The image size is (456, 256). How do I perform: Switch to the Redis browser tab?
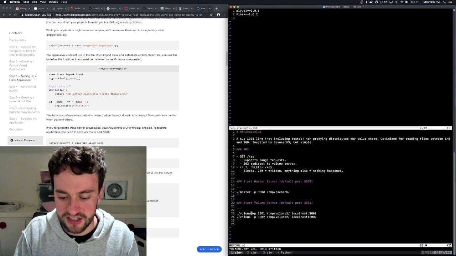coord(77,8)
